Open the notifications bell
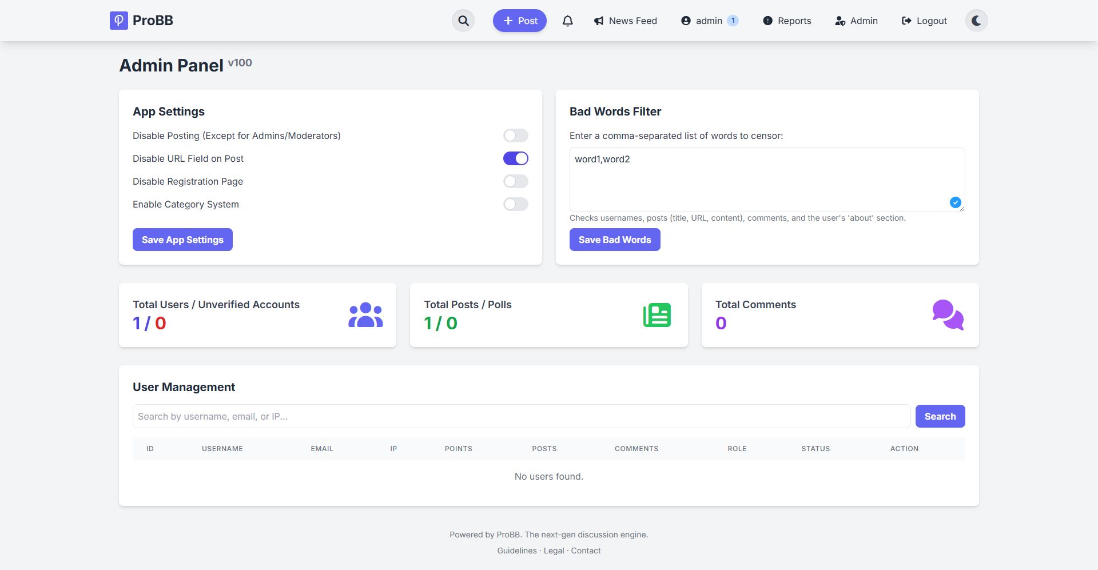 567,21
